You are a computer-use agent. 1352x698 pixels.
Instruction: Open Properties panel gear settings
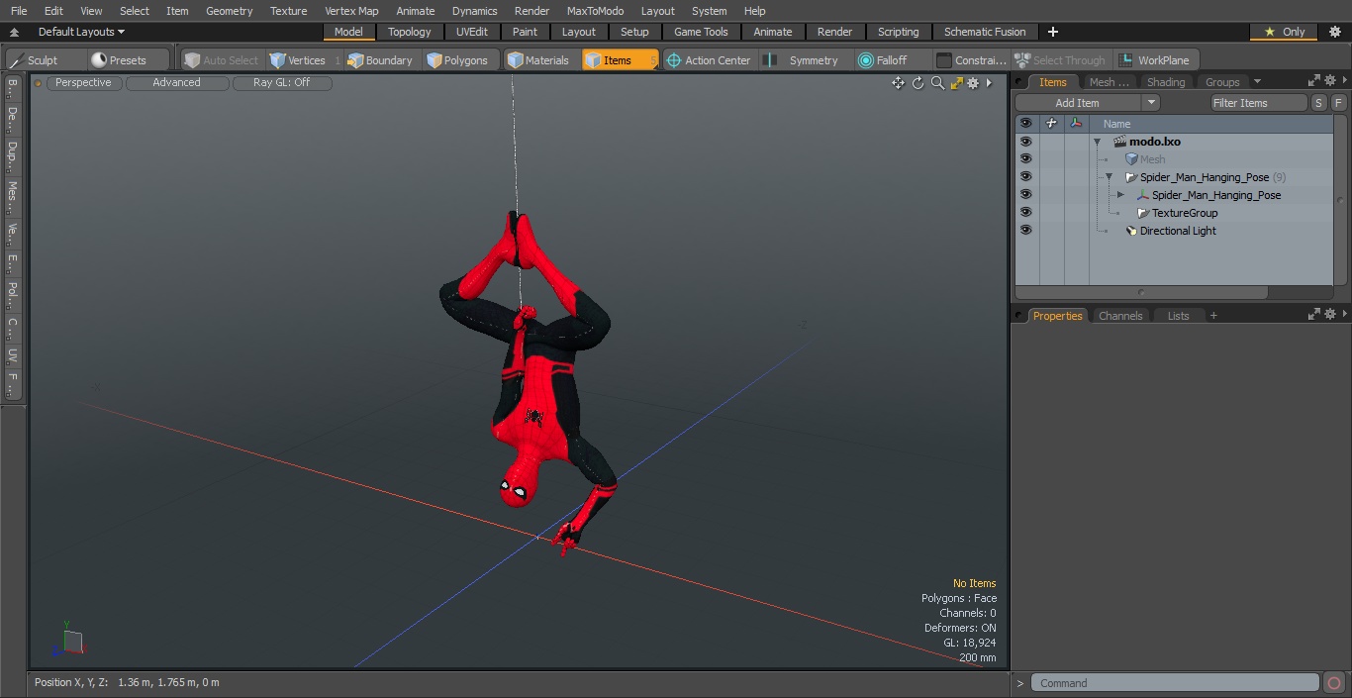[1330, 314]
